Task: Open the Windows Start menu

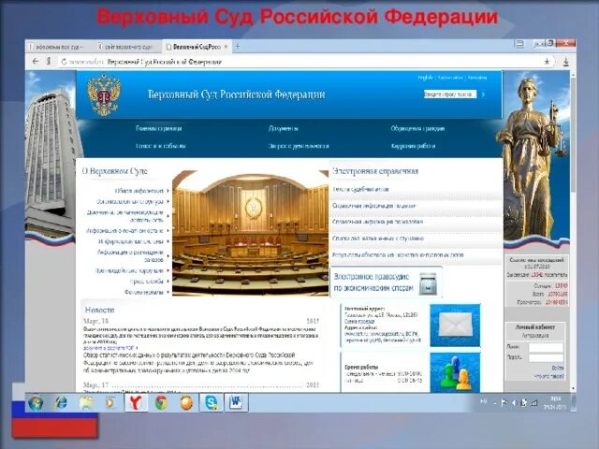Action: [36, 403]
